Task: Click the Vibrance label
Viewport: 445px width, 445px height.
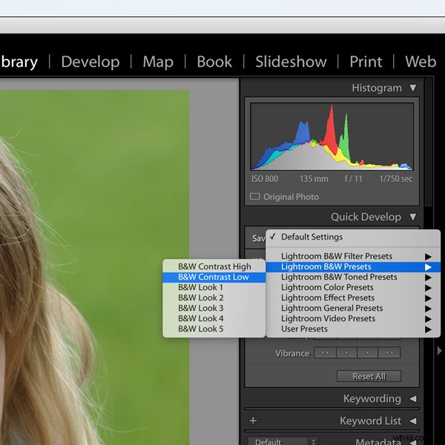Action: [292, 353]
